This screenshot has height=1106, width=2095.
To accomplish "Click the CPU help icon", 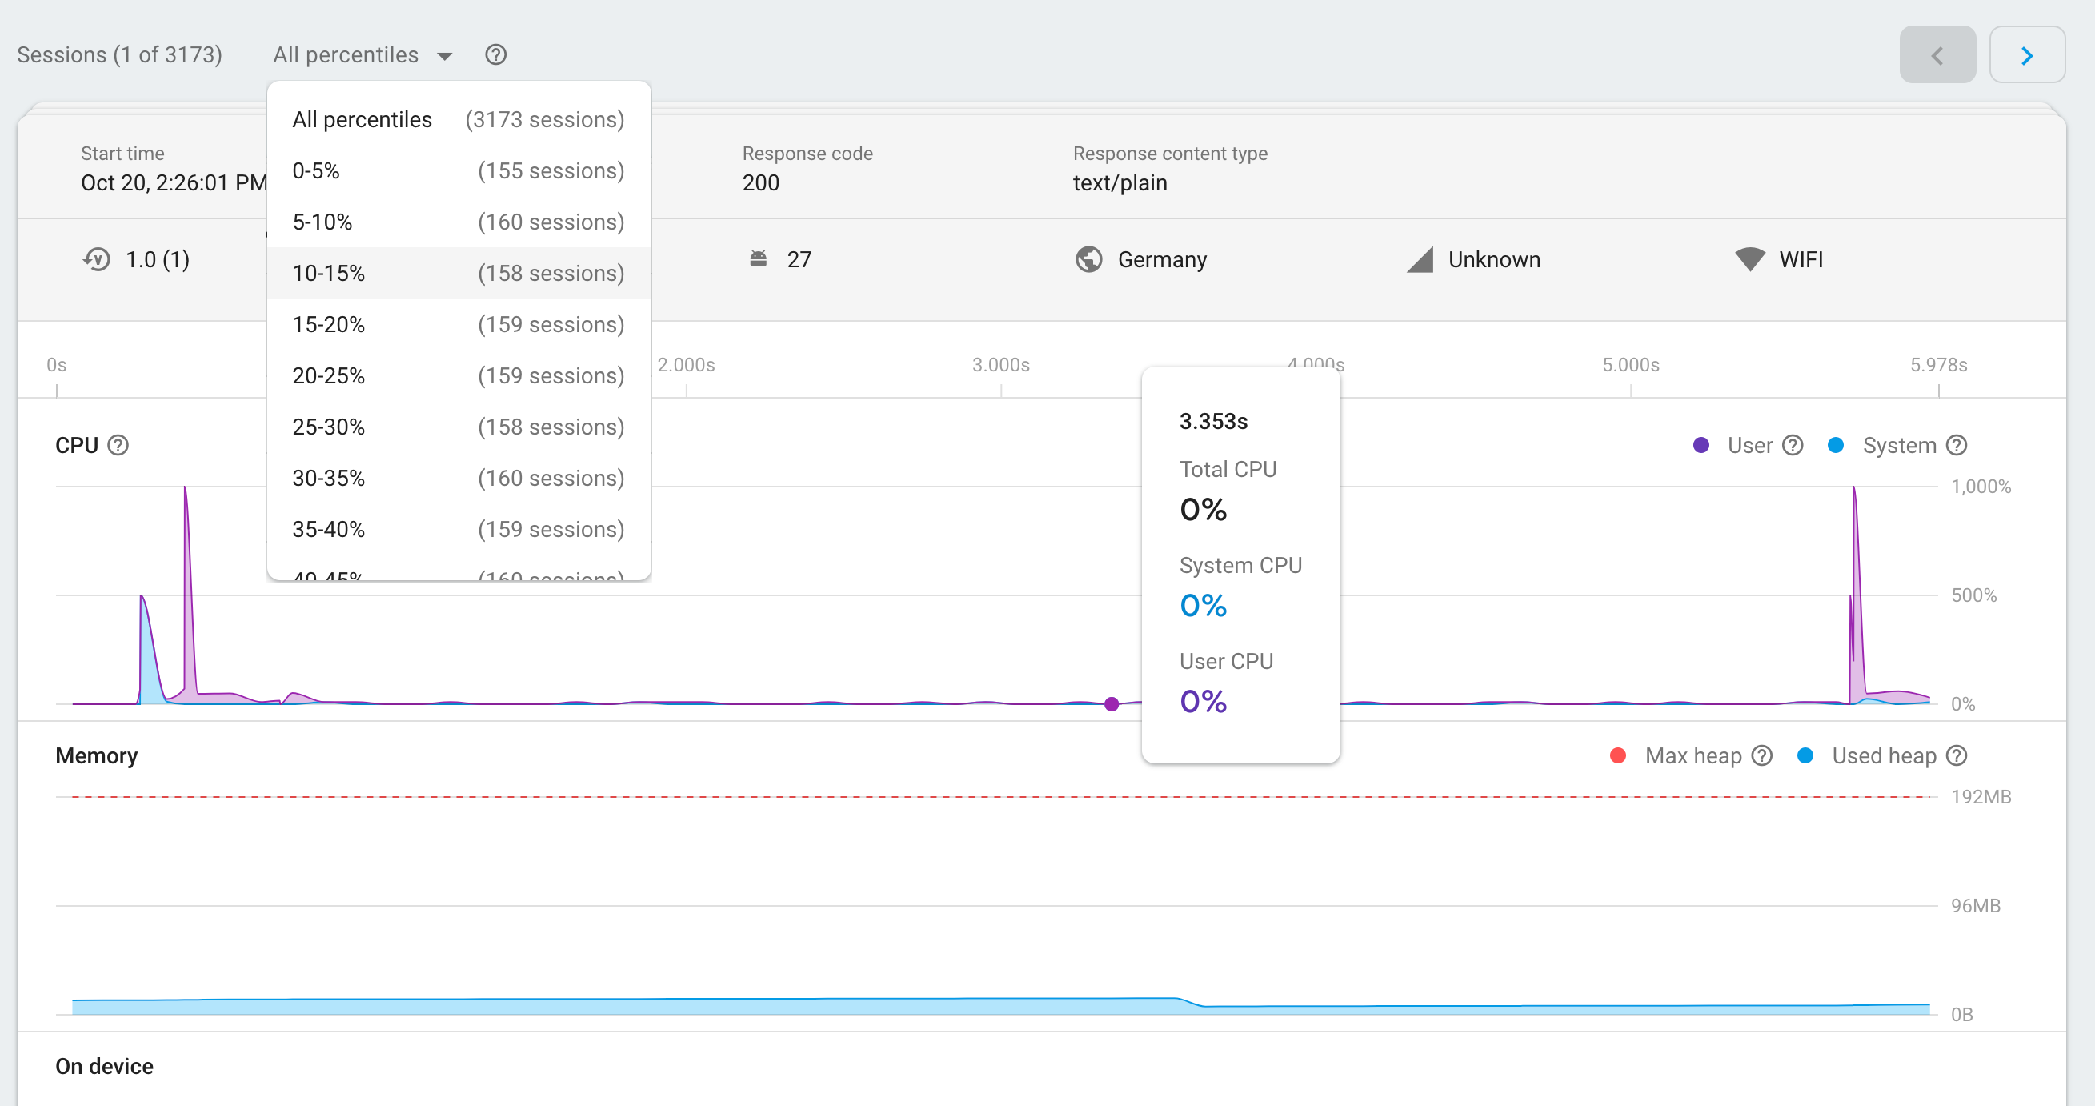I will (x=118, y=445).
